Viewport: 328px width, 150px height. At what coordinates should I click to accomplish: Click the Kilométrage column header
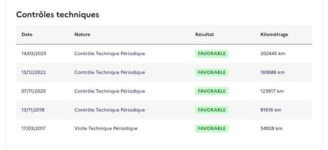274,35
